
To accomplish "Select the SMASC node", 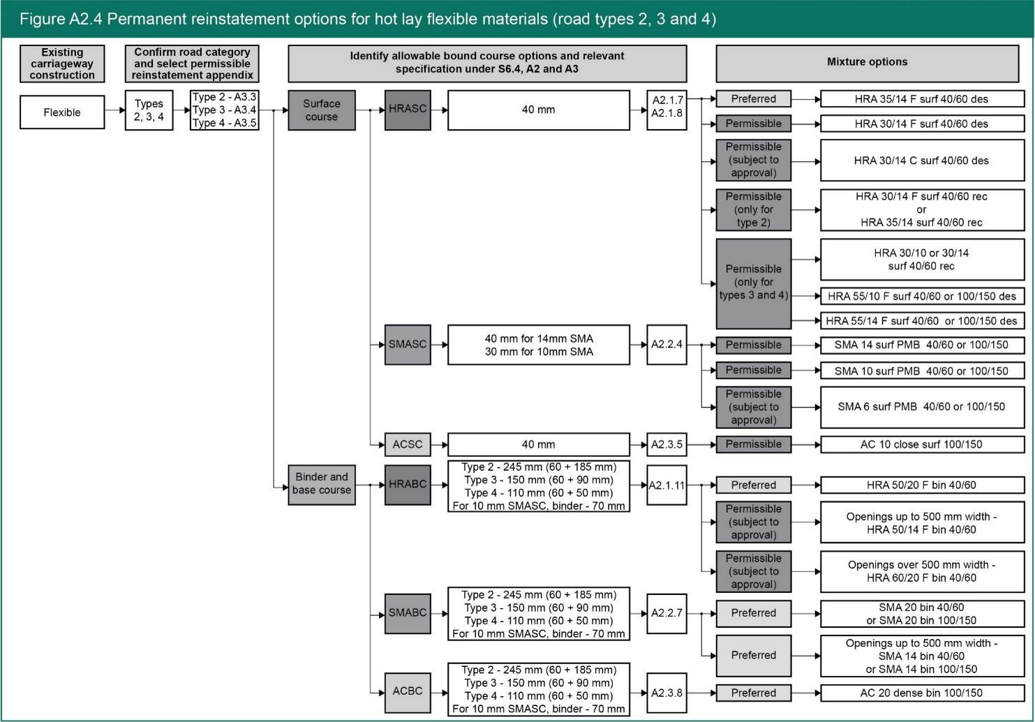I will point(408,345).
